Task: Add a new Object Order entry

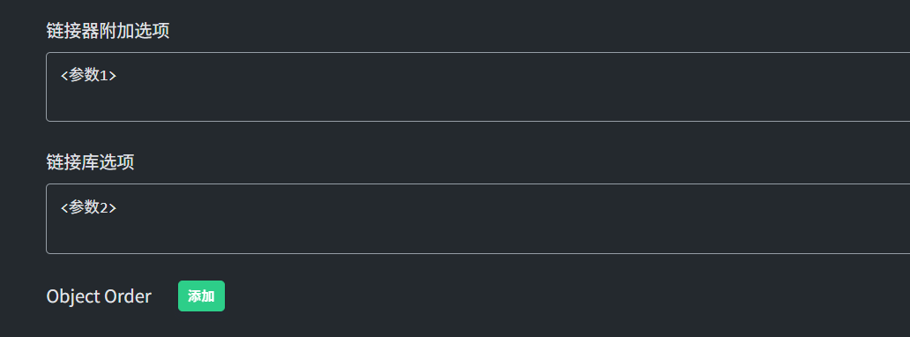Action: (201, 296)
